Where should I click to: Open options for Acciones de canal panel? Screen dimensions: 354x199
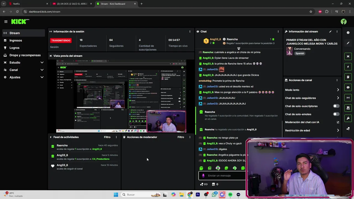(x=337, y=80)
